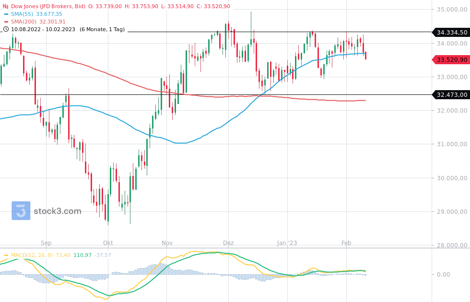Open the SMA(55) indicator label
The image size is (470, 302).
[22, 14]
